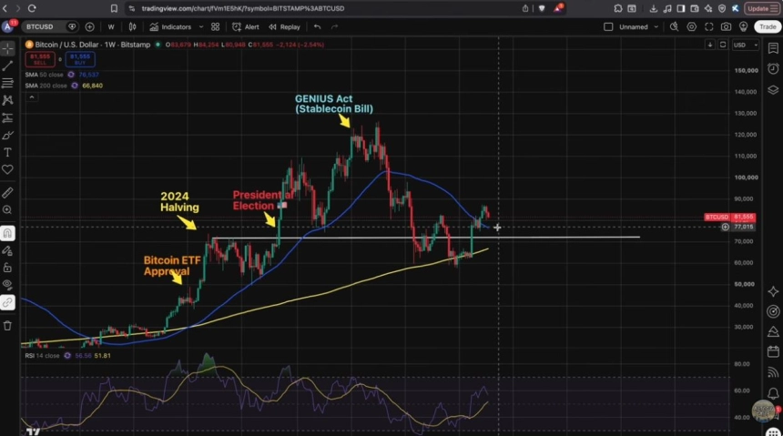Image resolution: width=783 pixels, height=436 pixels.
Task: Open the indicator templates grid
Action: click(215, 27)
